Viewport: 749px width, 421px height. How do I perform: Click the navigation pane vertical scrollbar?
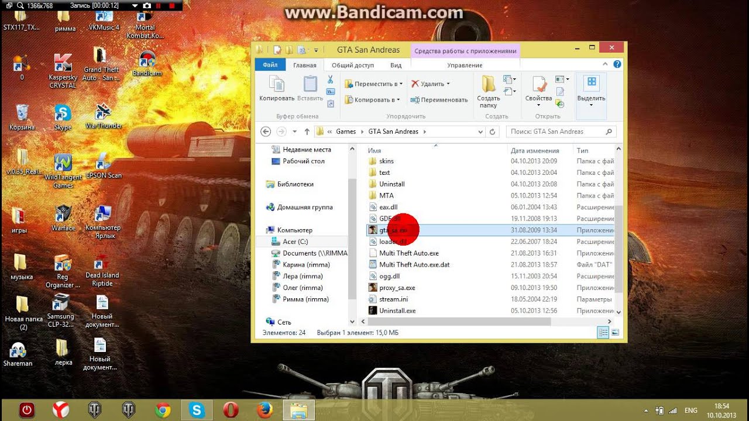tap(352, 239)
